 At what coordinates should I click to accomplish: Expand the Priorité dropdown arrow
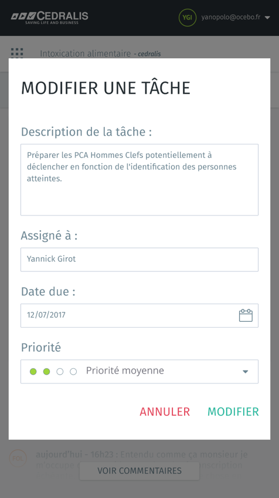pos(245,372)
